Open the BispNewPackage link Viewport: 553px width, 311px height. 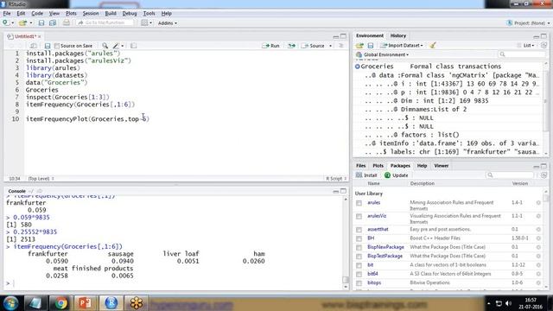[x=385, y=247]
